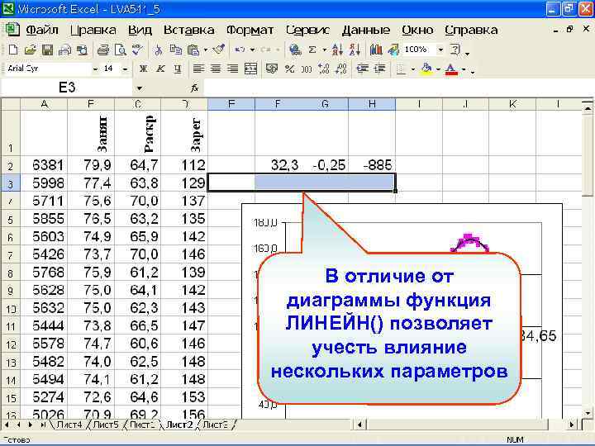Sort ascending А to Я
This screenshot has width=595, height=446.
[337, 50]
